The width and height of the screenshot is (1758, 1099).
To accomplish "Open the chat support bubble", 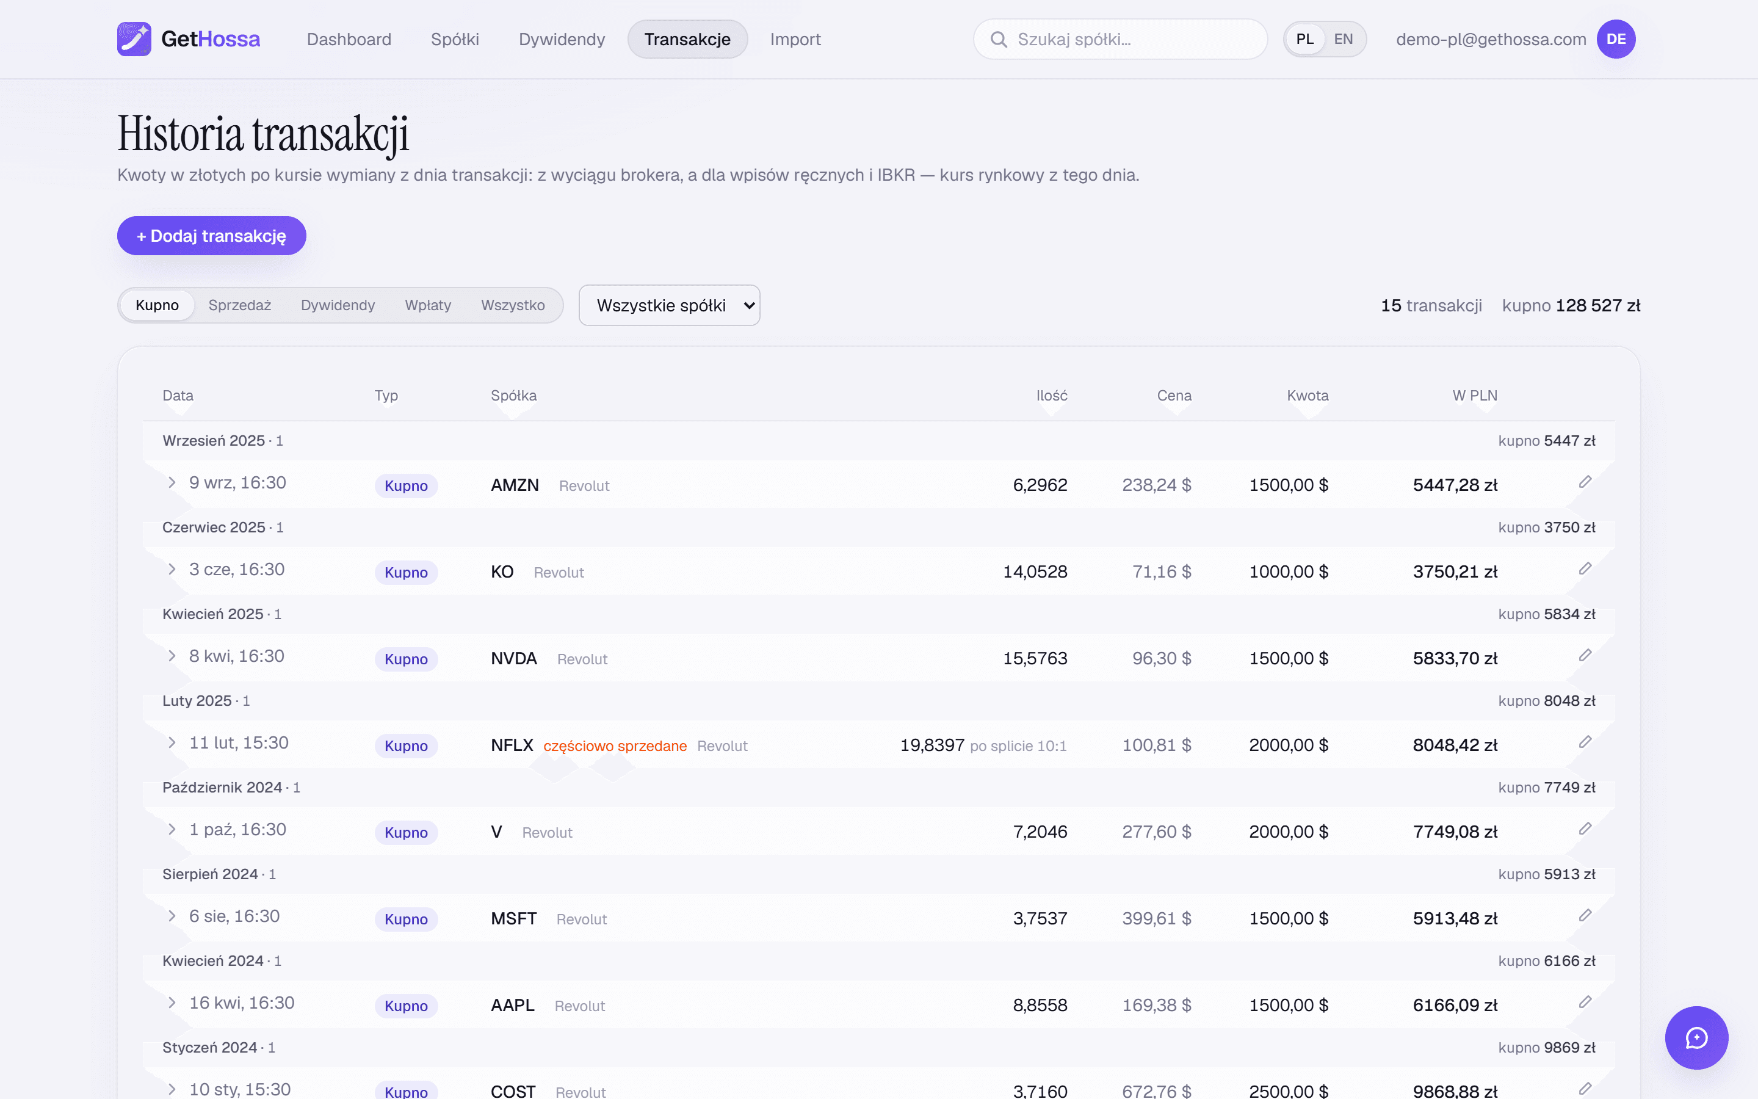I will [x=1696, y=1037].
